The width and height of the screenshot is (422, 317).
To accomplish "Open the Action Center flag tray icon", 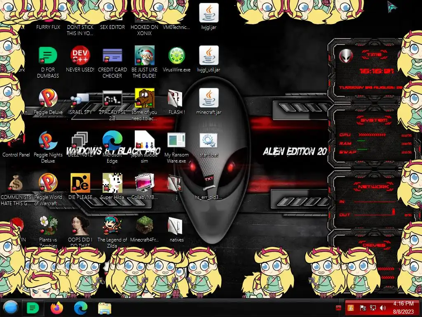I will click(362, 308).
